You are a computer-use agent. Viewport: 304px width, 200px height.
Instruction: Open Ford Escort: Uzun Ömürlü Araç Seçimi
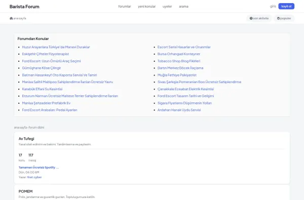click(51, 61)
